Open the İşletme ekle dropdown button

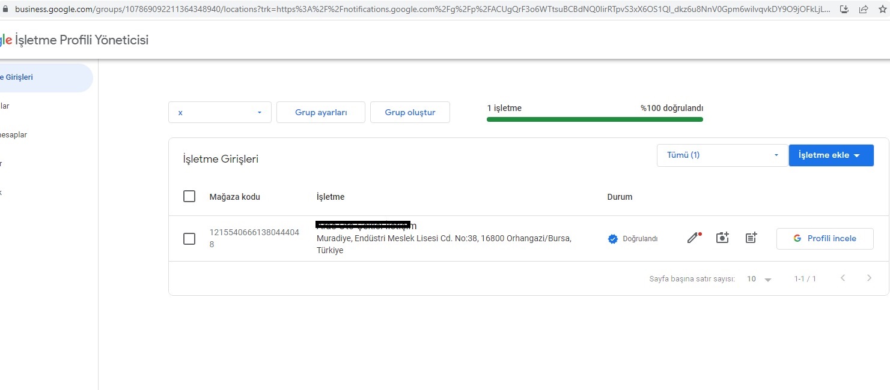(831, 155)
